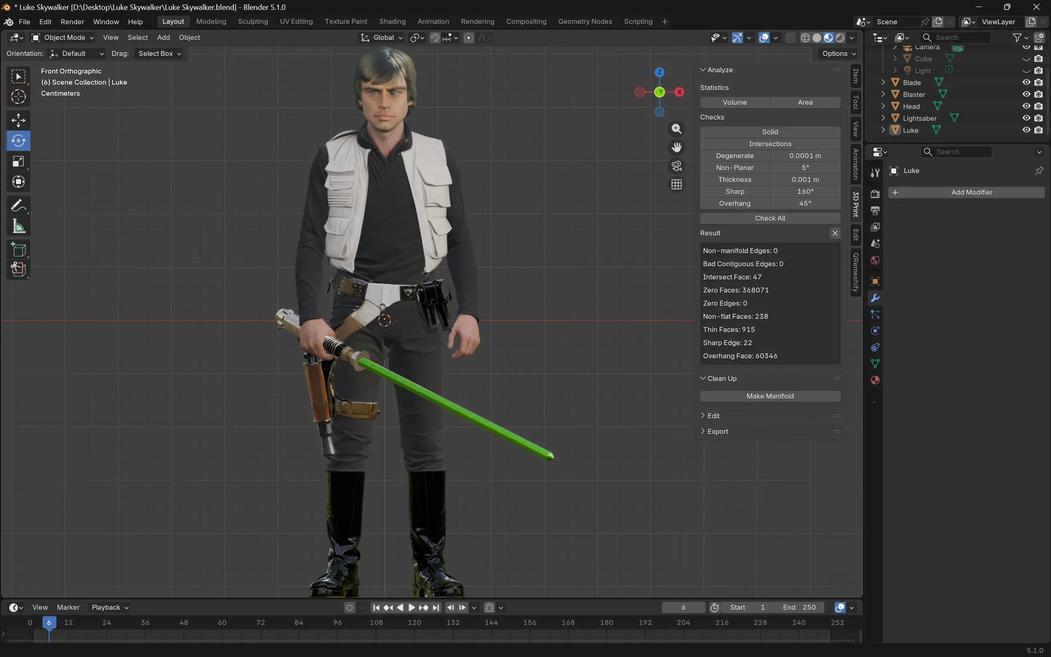Activate the 3D Cursor tool
The image size is (1051, 657).
[x=18, y=97]
